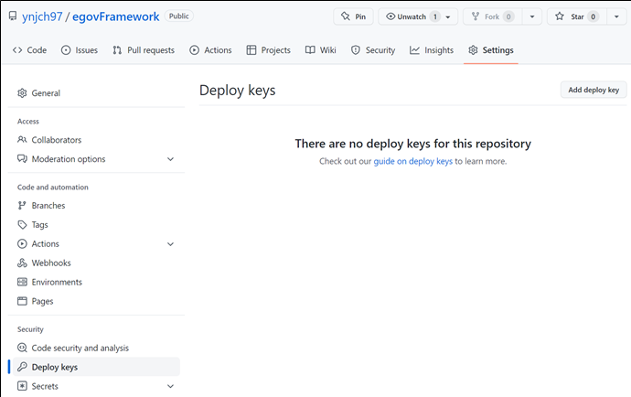Screen dimensions: 631x397
Task: Expand Moderation options chevron
Action: [x=170, y=159]
